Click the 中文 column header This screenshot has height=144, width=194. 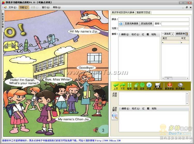185,38
